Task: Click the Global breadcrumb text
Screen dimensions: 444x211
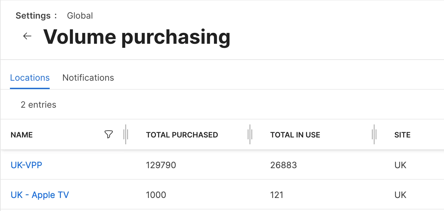Action: click(80, 16)
